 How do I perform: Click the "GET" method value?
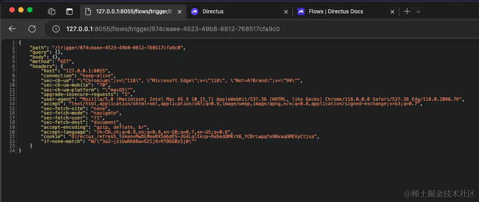click(64, 61)
